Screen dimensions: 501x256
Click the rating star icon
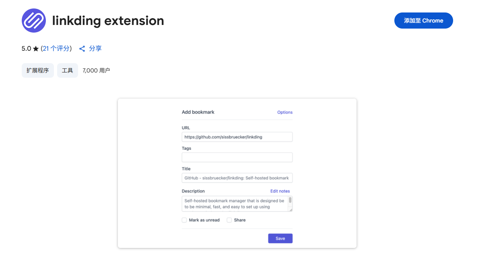(x=36, y=49)
